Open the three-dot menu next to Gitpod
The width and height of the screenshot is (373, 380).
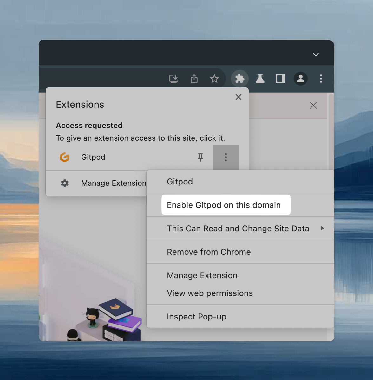(226, 157)
